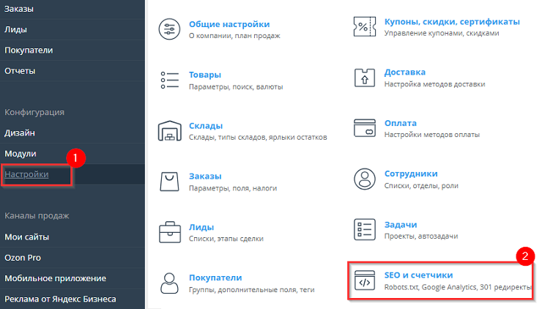This screenshot has width=542, height=309.
Task: Click 'Robots.txt, Google Analytics, 301 редиректы' text
Action: 458,287
